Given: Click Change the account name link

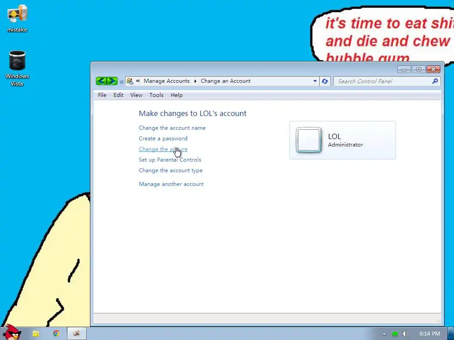Looking at the screenshot, I should point(172,128).
